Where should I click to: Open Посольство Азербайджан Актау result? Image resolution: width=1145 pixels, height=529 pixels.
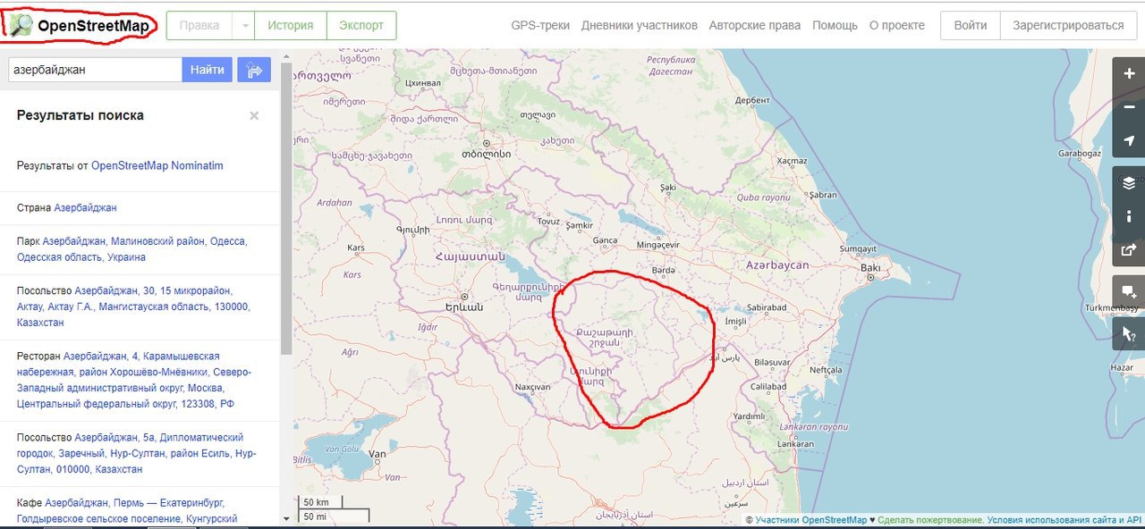click(x=133, y=306)
